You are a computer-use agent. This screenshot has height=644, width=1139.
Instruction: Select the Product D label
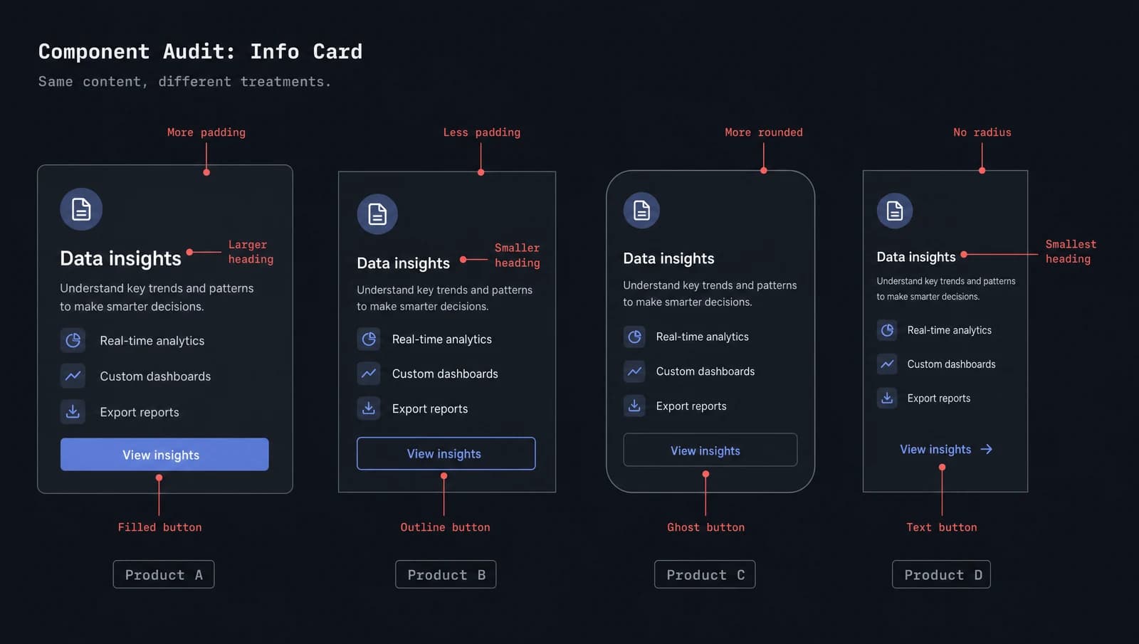[941, 574]
